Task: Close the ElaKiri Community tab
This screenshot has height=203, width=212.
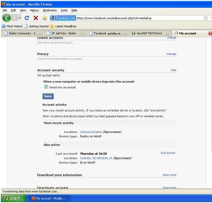Action: tap(40, 34)
